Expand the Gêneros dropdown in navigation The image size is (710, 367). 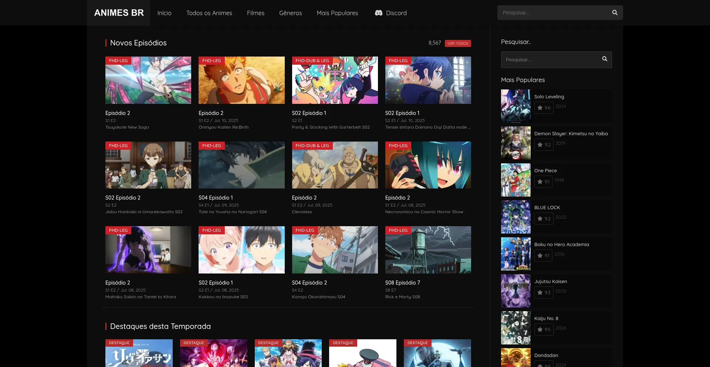click(x=290, y=13)
